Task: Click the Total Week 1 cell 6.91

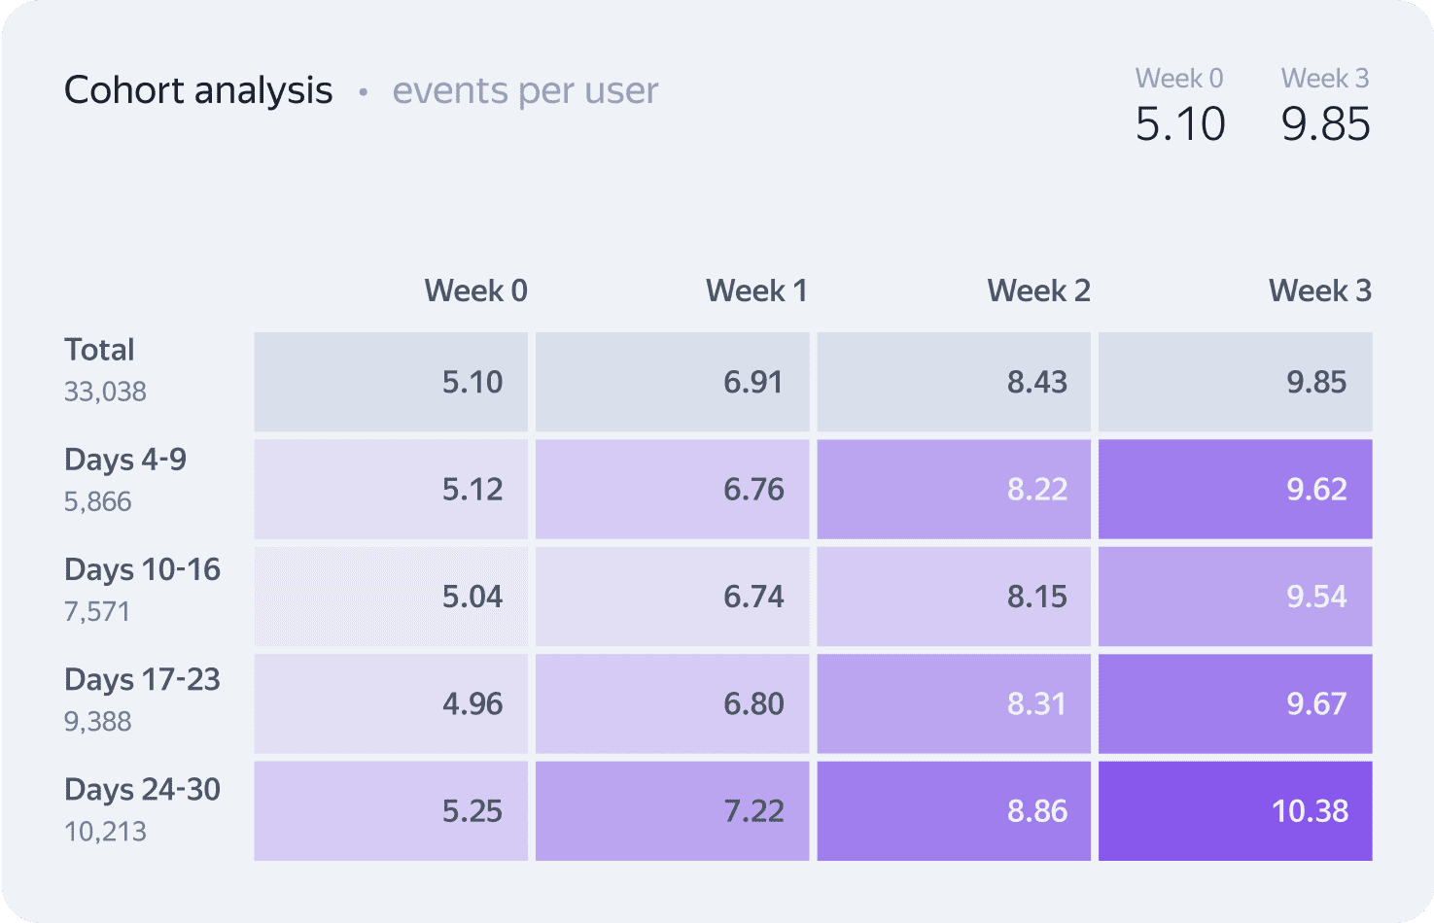Action: tap(673, 382)
